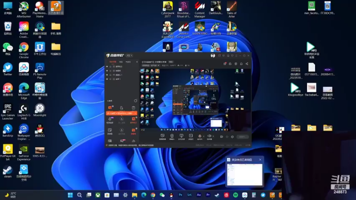Select Epic Games Launcher desktop shortcut

(8, 112)
